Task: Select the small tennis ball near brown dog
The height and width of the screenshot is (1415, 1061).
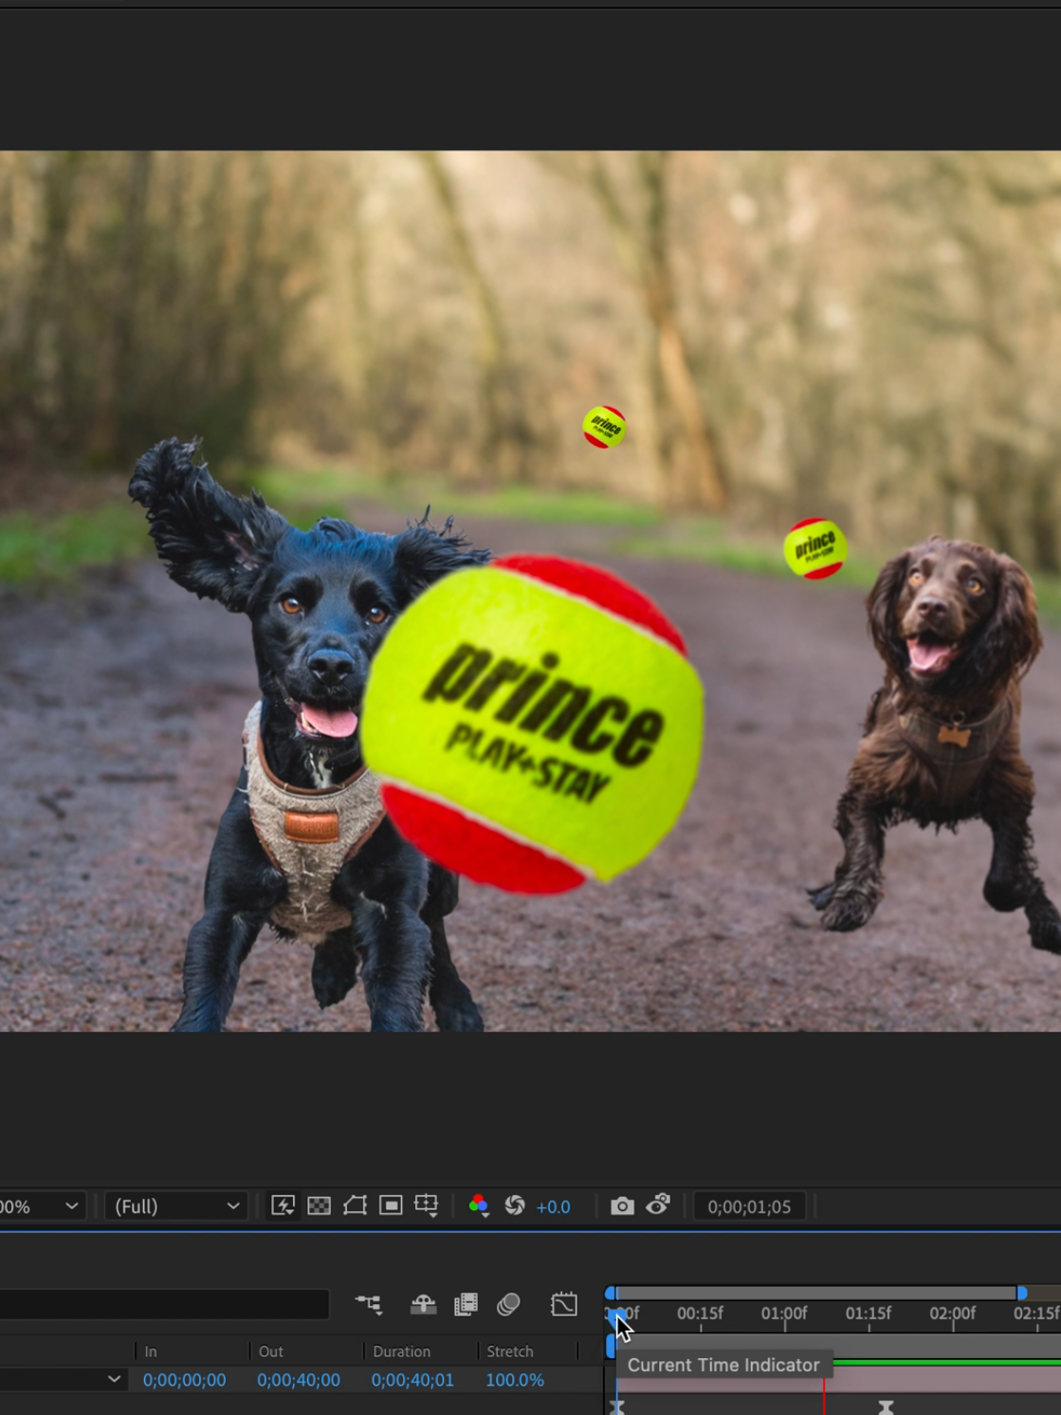Action: 815,548
